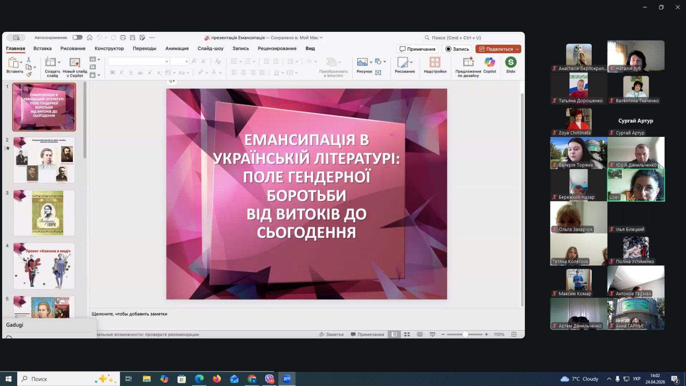This screenshot has height=386, width=686.
Task: Expand the Создать слайд dropdown arrow
Action: (59, 62)
